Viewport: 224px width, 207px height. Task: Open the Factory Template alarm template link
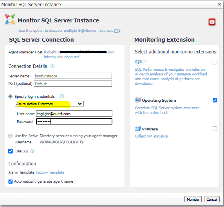pyautogui.click(x=50, y=172)
